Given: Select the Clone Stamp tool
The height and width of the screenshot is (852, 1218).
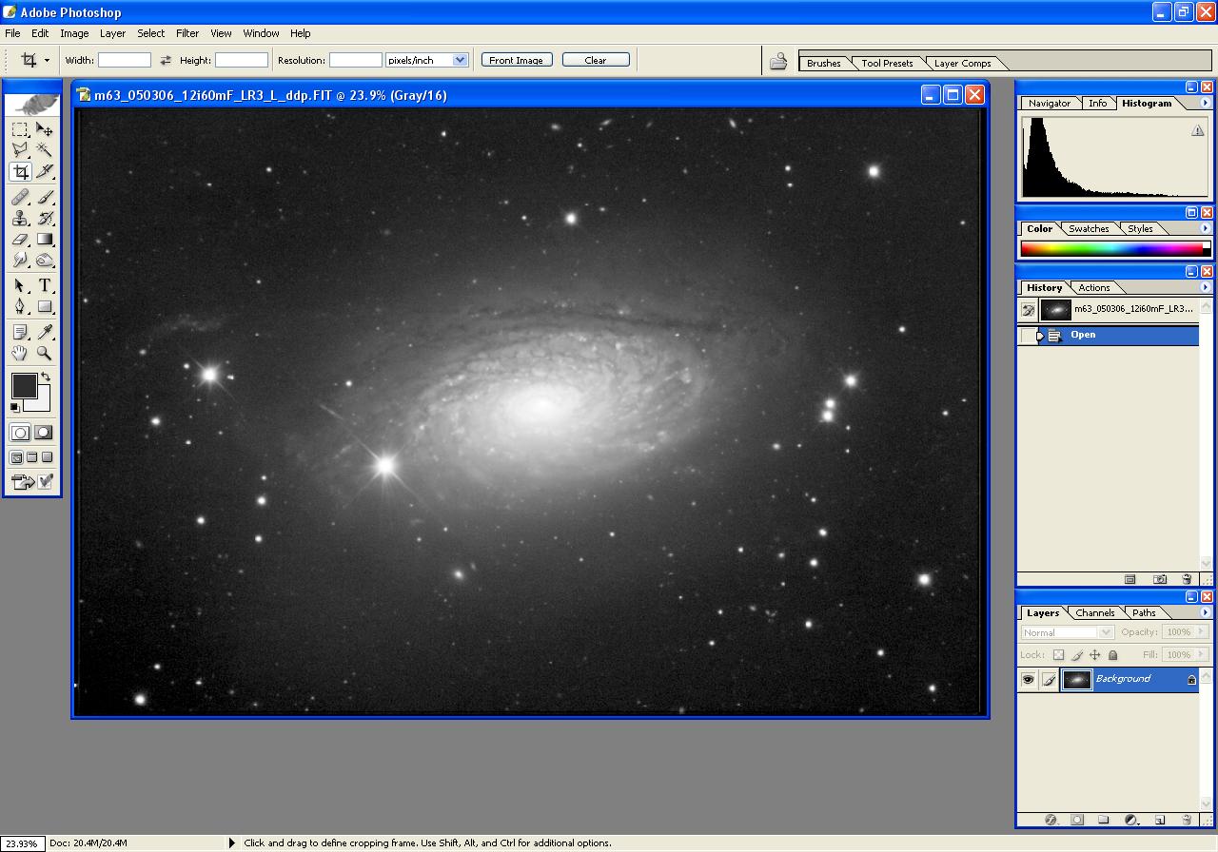Looking at the screenshot, I should pyautogui.click(x=20, y=218).
